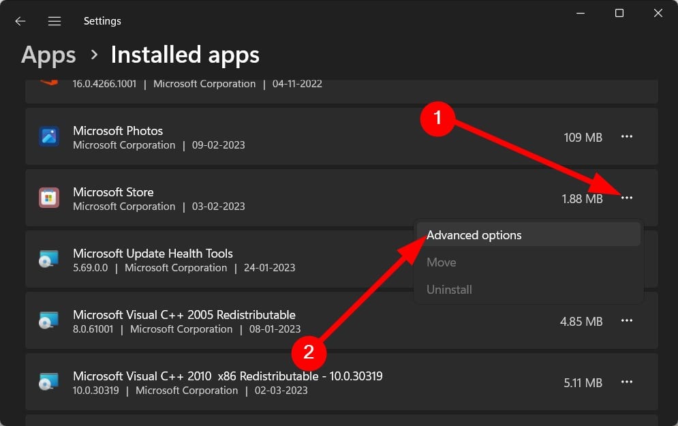The height and width of the screenshot is (426, 678).
Task: Select Microsoft Visual C++ 2005 Redistributable name
Action: click(184, 315)
